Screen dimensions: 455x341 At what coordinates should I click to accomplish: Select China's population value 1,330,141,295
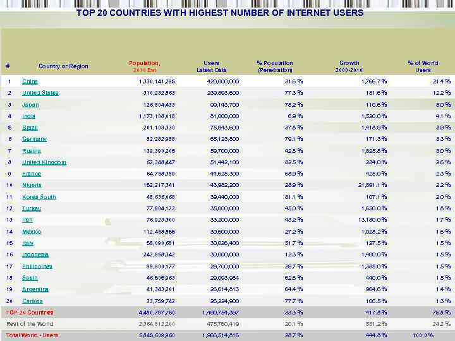157,81
